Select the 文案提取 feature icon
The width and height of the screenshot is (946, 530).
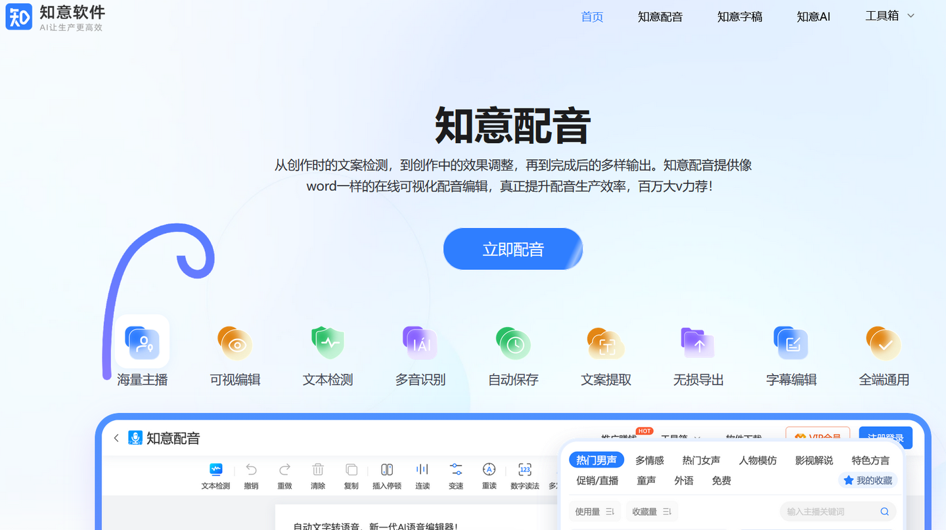[x=606, y=342]
